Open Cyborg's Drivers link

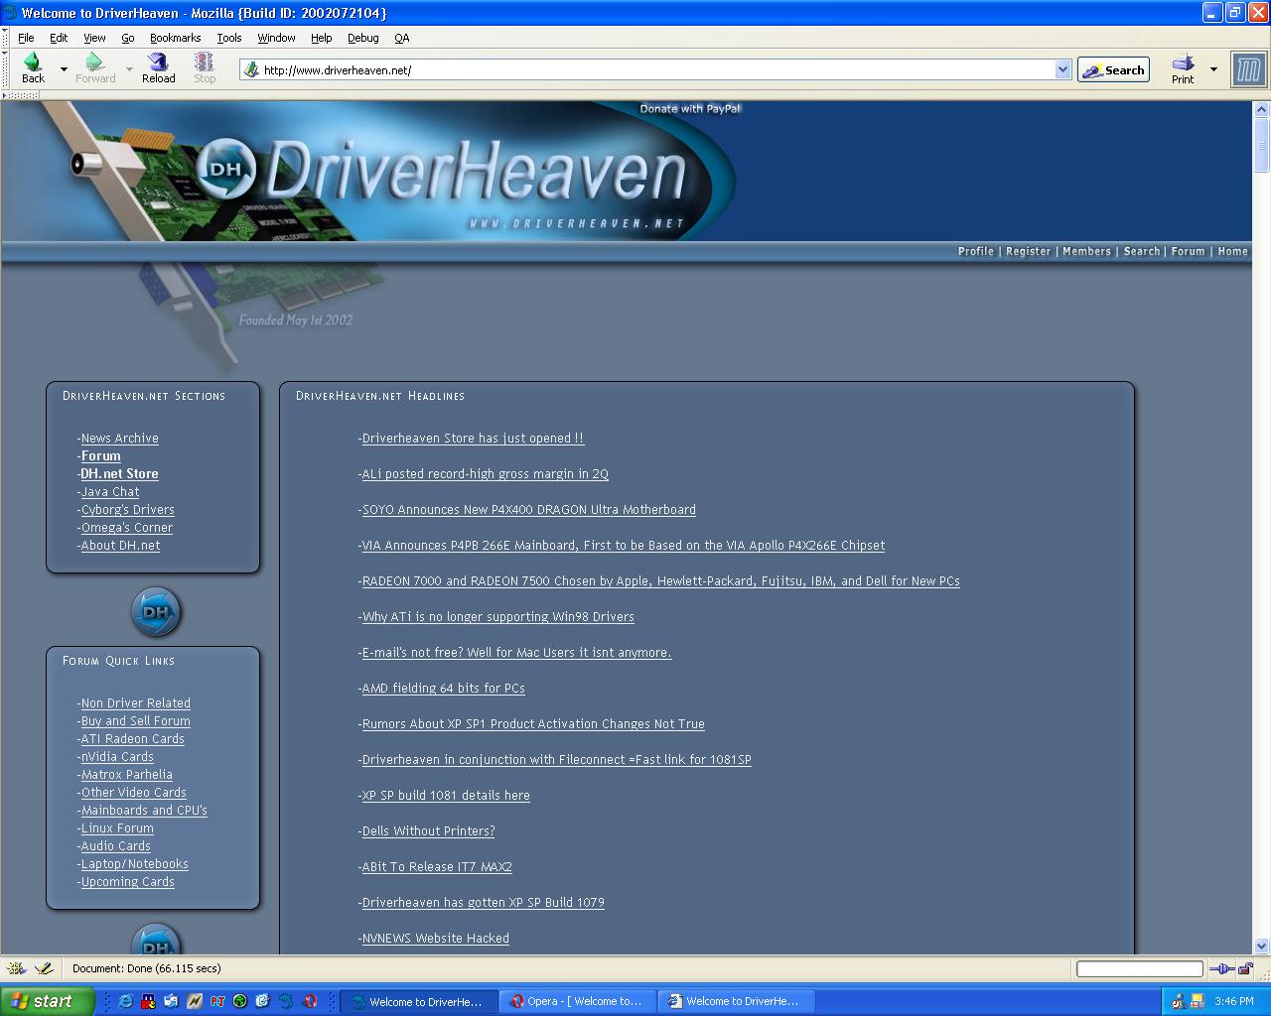127,510
